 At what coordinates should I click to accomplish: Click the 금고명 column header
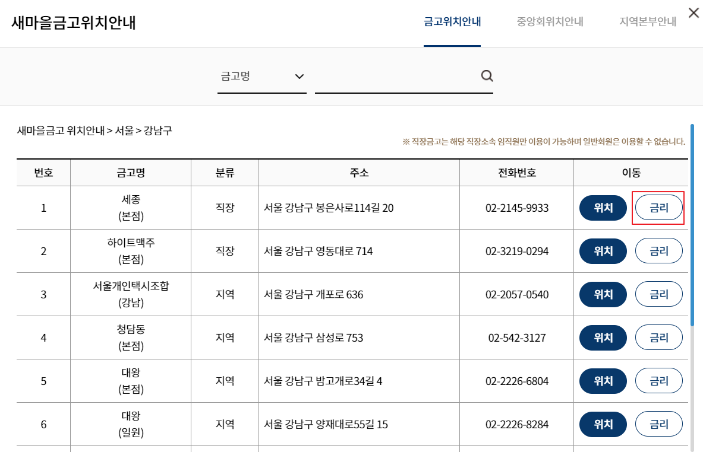131,173
